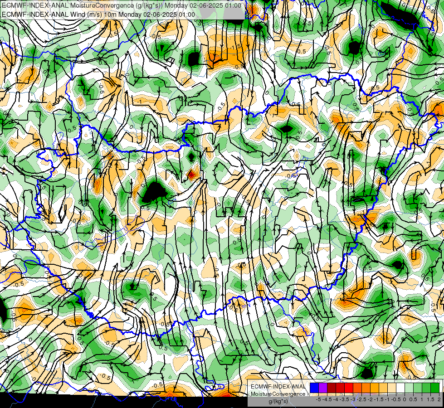This screenshot has height=408, width=444.
Task: Click the 1.5 tick label on legend scale
Action: click(x=430, y=399)
